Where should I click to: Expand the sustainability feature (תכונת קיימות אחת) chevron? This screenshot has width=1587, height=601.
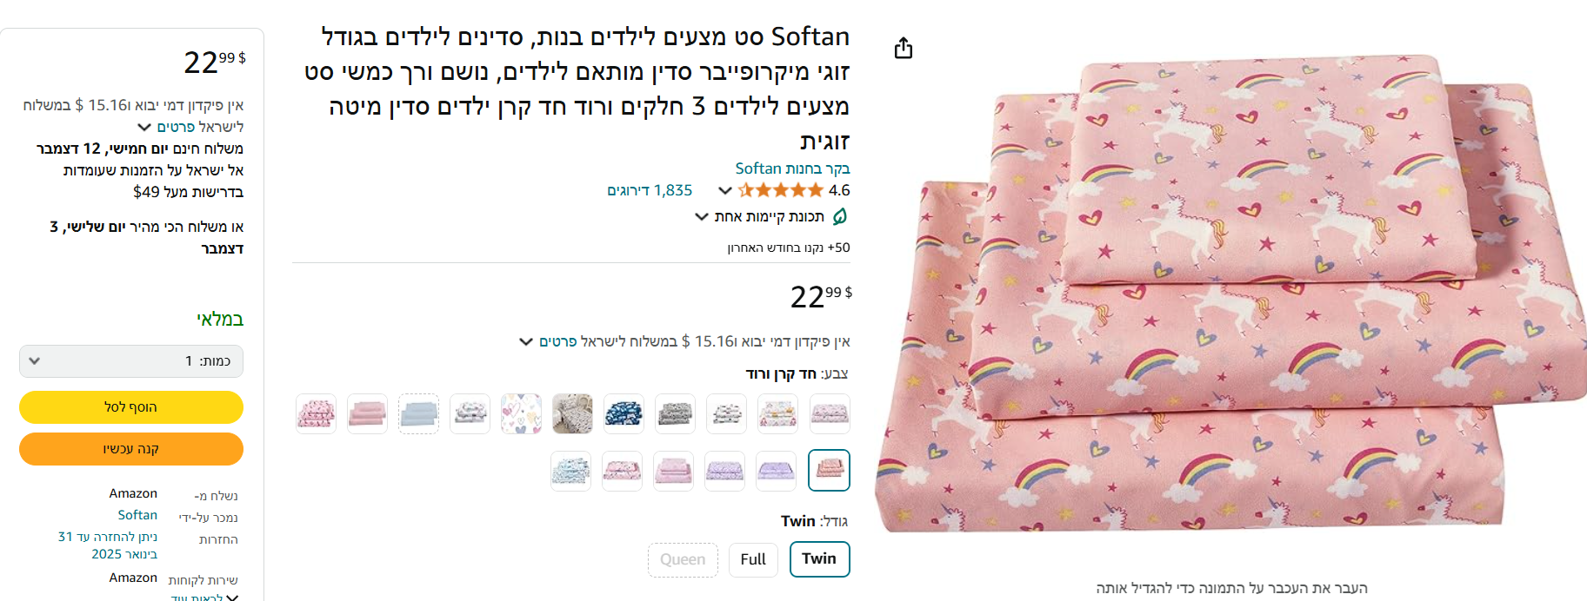point(701,216)
